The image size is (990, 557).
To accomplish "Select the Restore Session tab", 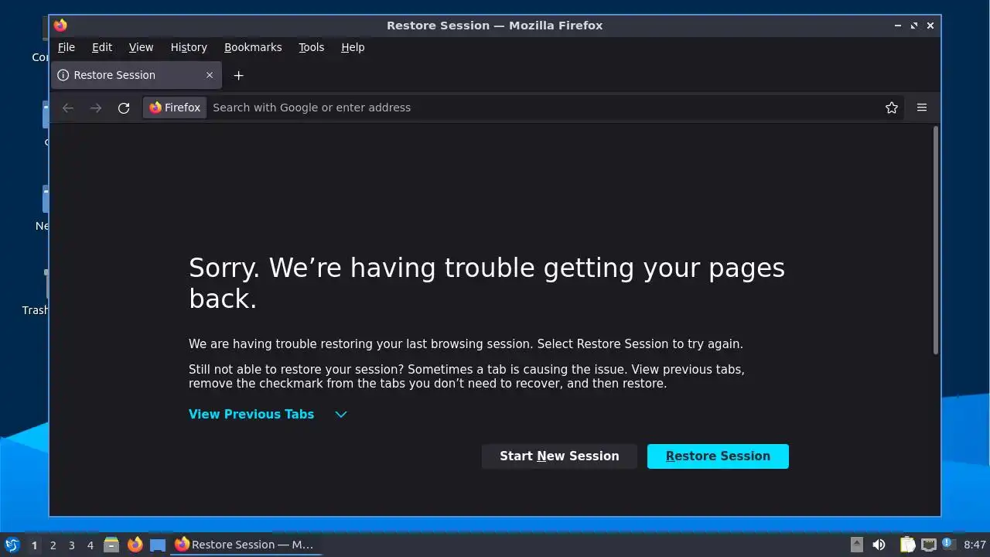I will 136,75.
